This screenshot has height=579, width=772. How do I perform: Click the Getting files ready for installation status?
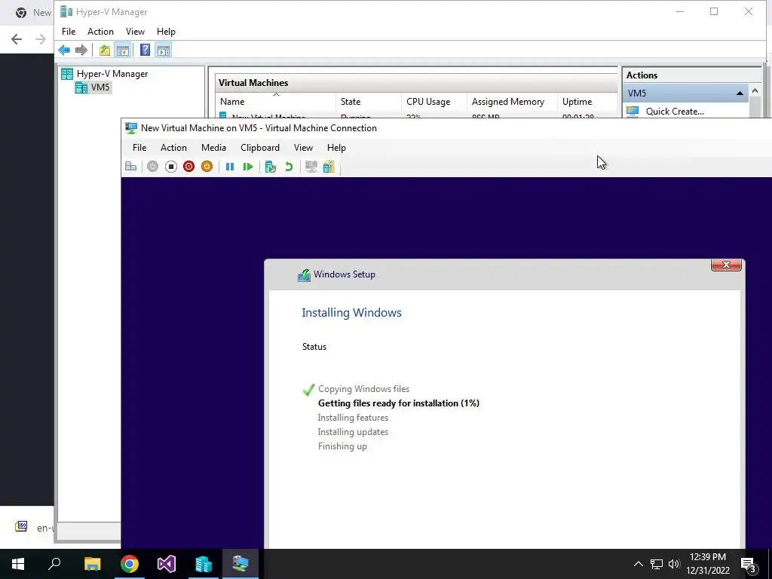(x=398, y=403)
